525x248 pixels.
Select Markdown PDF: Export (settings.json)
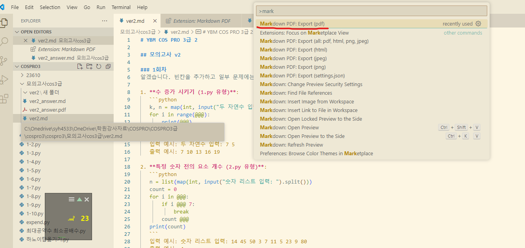pyautogui.click(x=372, y=75)
